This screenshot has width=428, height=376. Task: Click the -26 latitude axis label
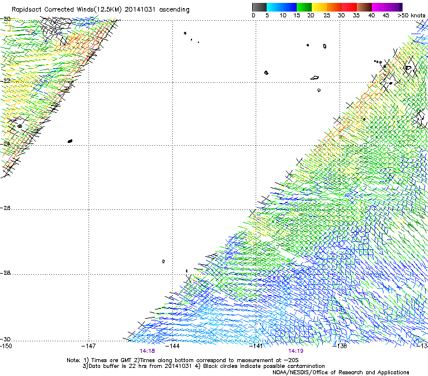click(x=5, y=208)
